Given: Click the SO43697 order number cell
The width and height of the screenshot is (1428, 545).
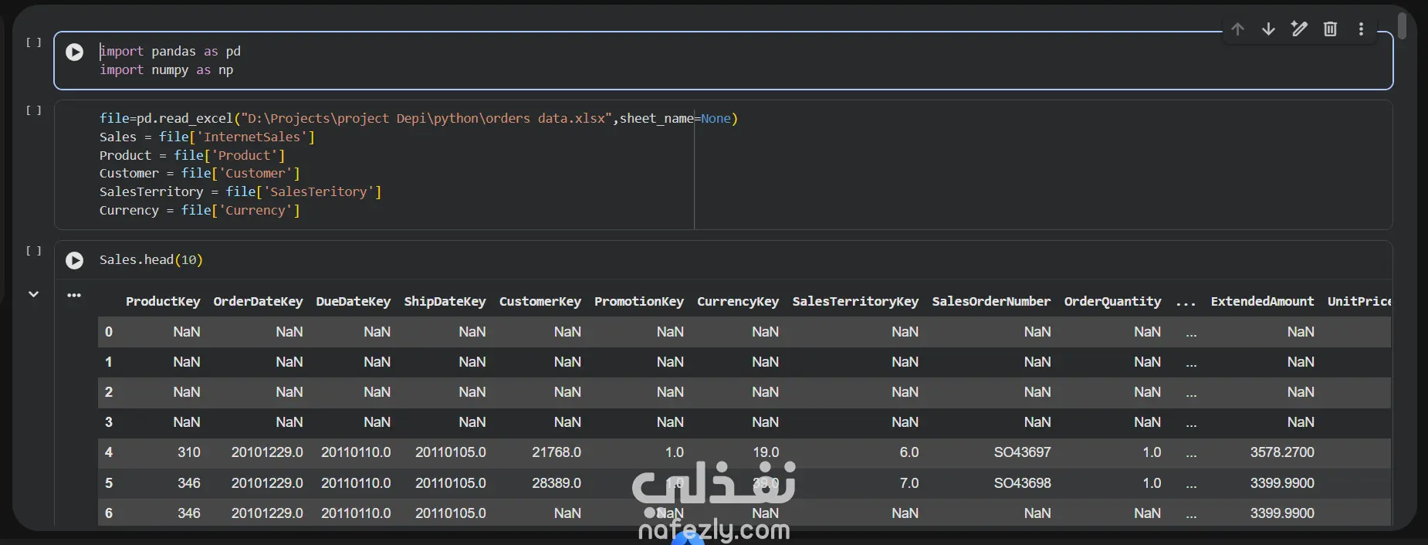Looking at the screenshot, I should pos(1022,452).
